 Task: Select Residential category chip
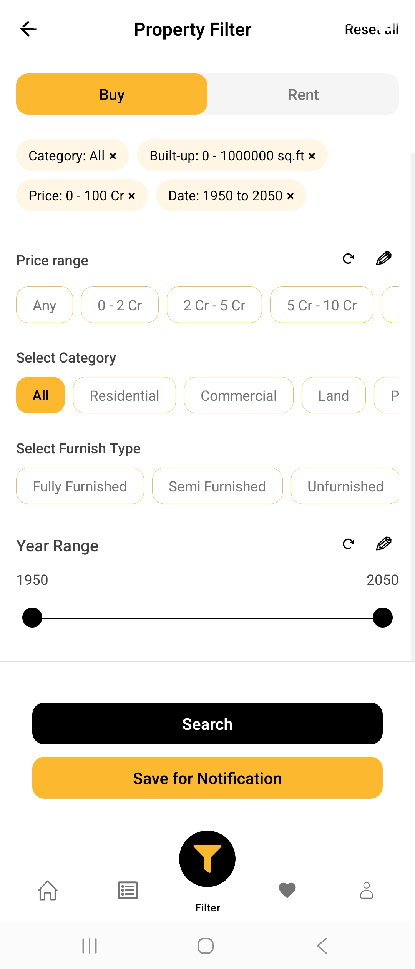pos(124,395)
